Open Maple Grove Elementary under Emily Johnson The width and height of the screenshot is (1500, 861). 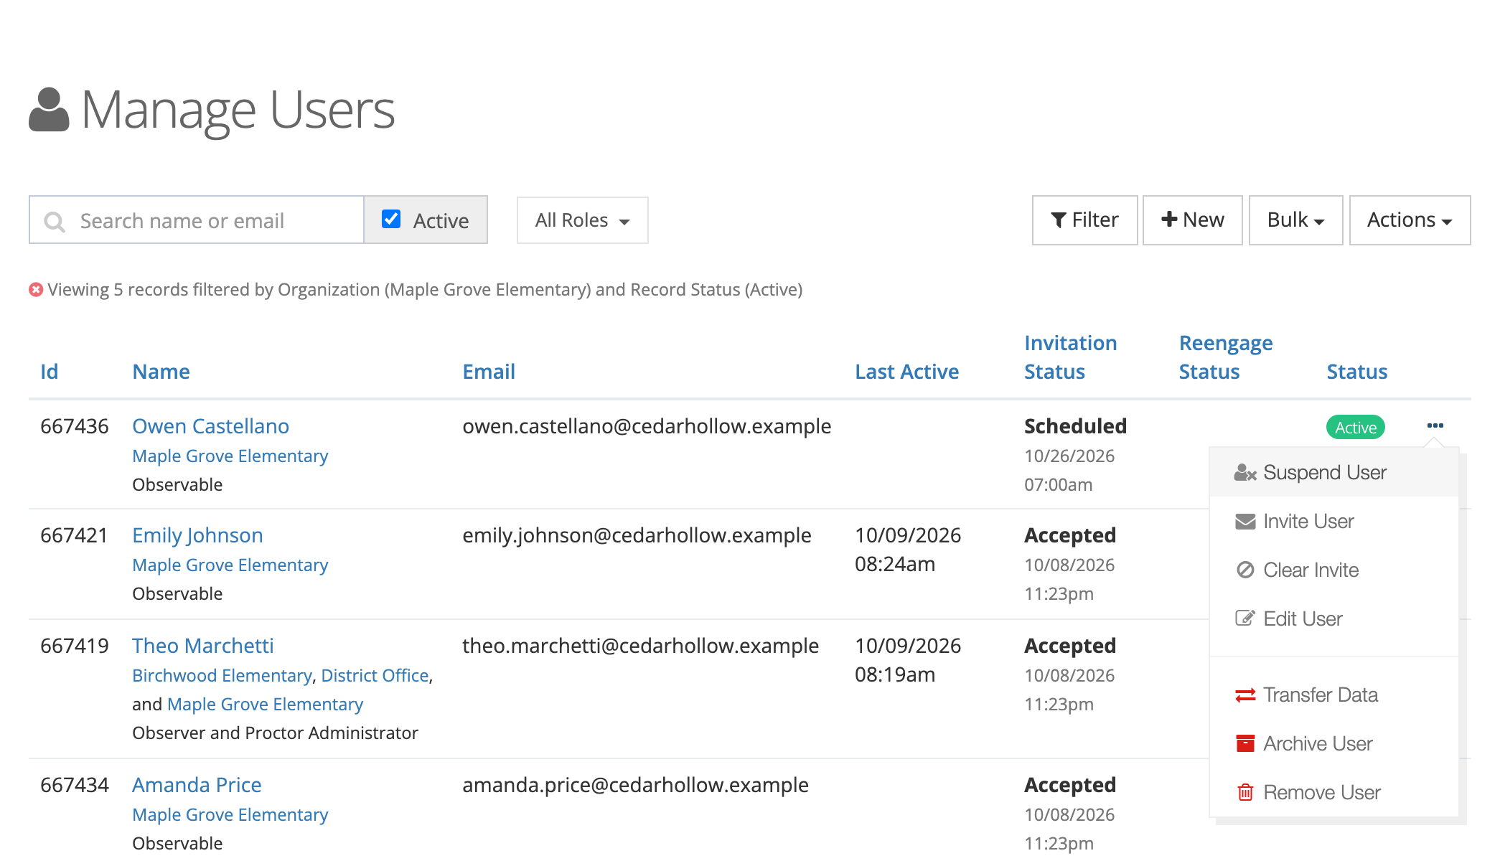tap(230, 565)
